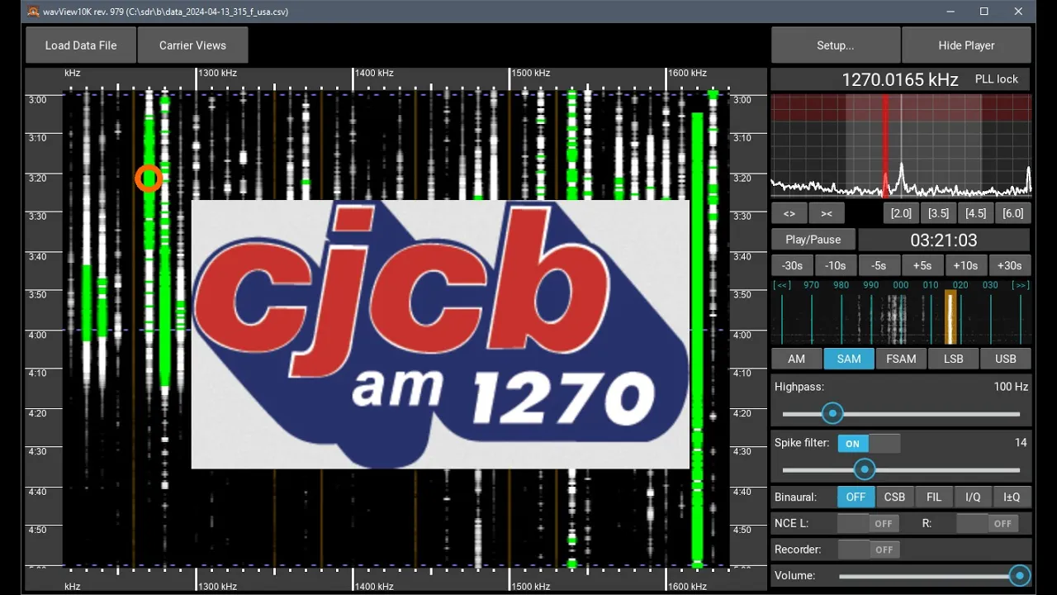
Task: Click the orange circle marker on waterfall
Action: (x=149, y=178)
